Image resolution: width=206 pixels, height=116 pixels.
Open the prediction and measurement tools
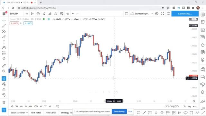point(4,53)
